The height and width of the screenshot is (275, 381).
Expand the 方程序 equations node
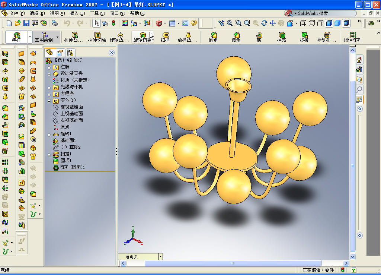pos(49,94)
